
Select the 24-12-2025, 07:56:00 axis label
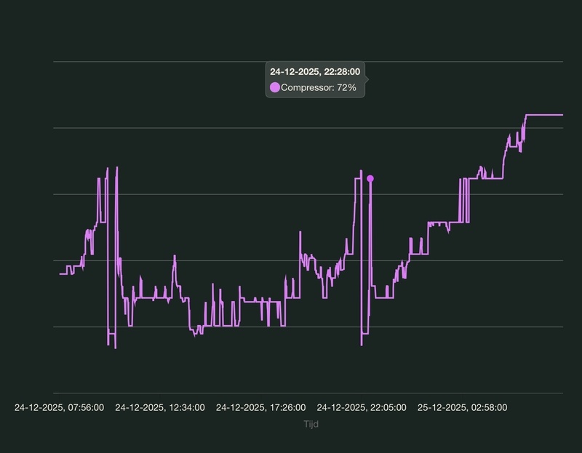(59, 408)
